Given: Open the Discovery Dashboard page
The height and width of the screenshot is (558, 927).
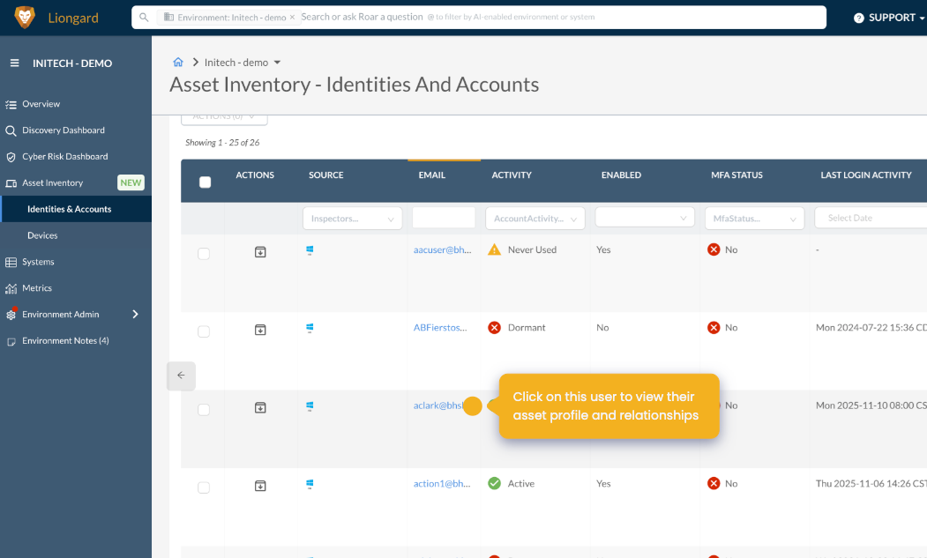Looking at the screenshot, I should (64, 130).
